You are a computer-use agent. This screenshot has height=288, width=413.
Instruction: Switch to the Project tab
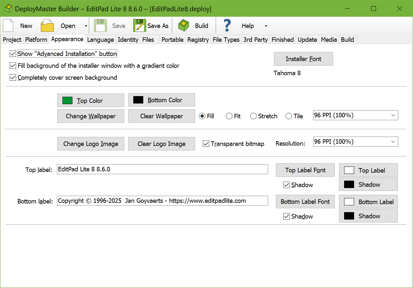12,40
